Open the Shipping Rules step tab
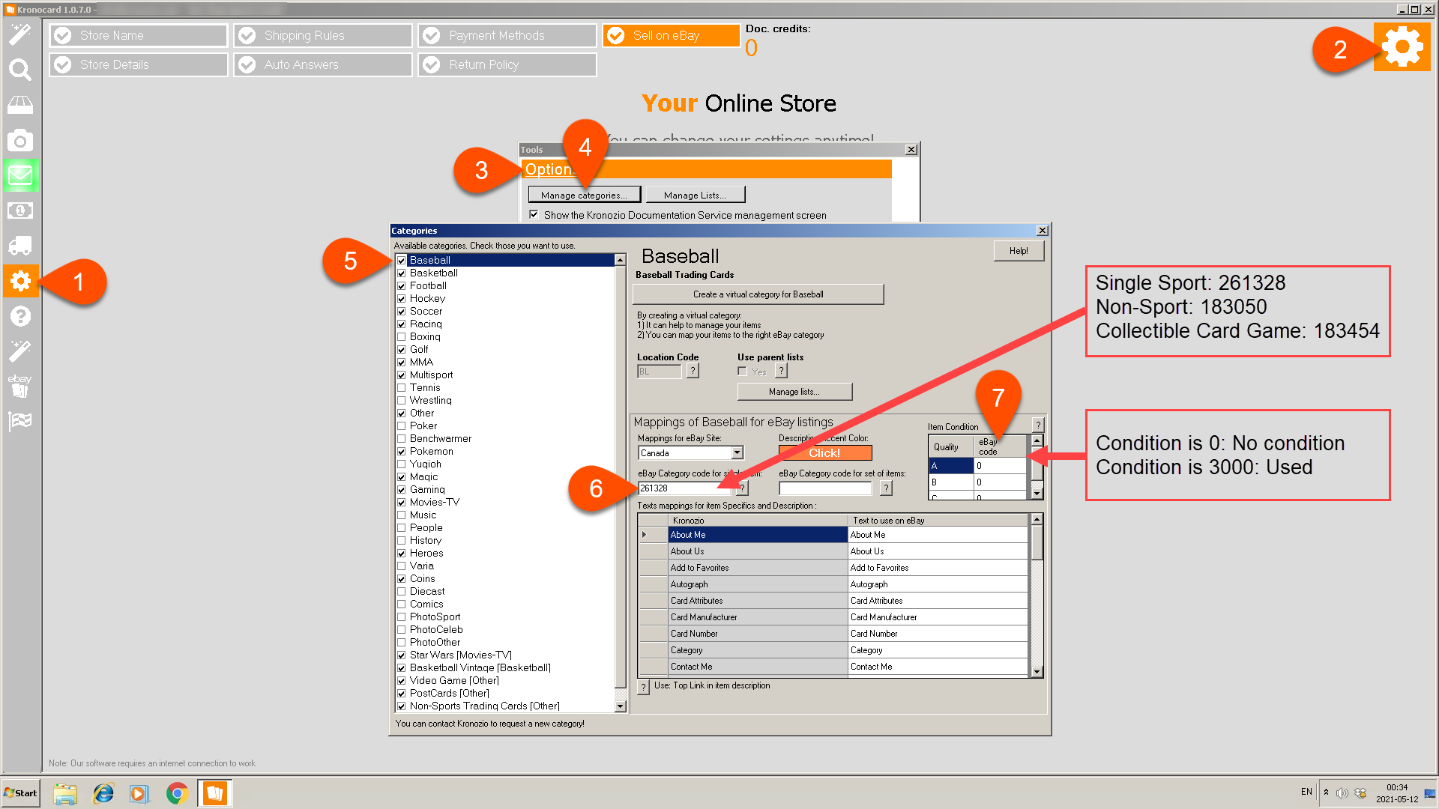1439x809 pixels. [x=323, y=35]
